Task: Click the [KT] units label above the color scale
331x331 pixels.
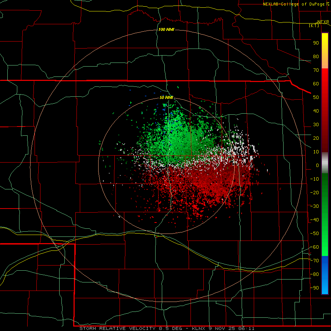Action: [x=314, y=25]
